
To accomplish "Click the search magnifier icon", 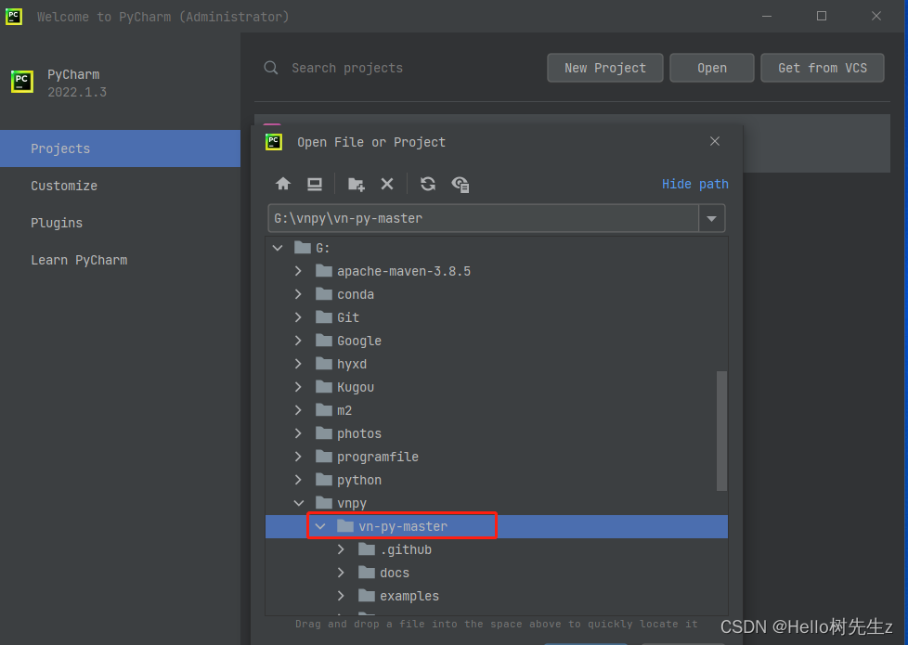I will click(x=270, y=68).
